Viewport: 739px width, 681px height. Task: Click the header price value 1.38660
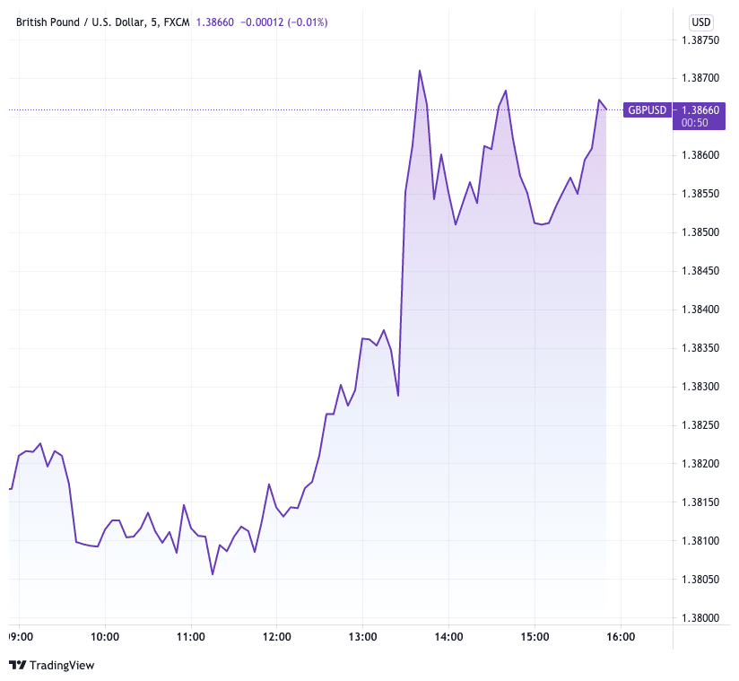tap(215, 22)
